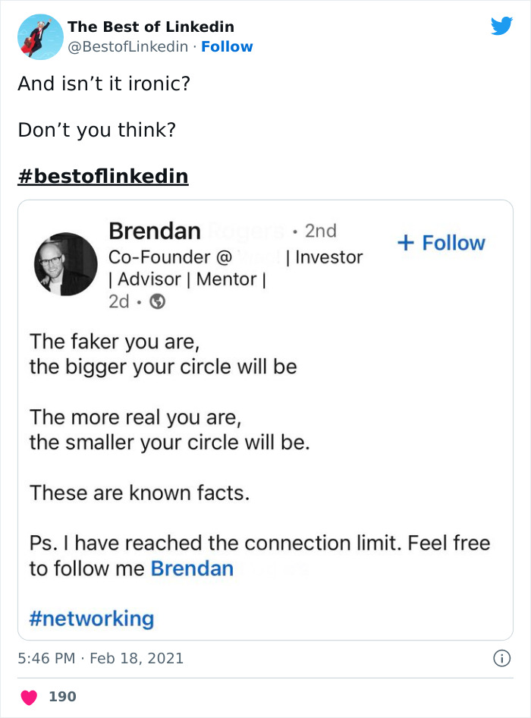531x718 pixels.
Task: Click the Brendan profile link in post text
Action: (x=192, y=568)
